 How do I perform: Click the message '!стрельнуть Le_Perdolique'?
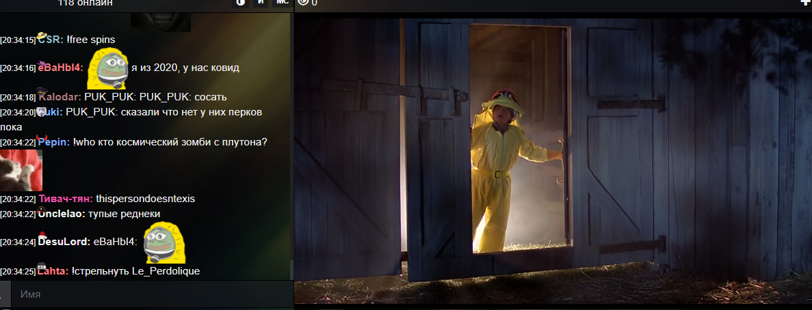click(x=135, y=271)
